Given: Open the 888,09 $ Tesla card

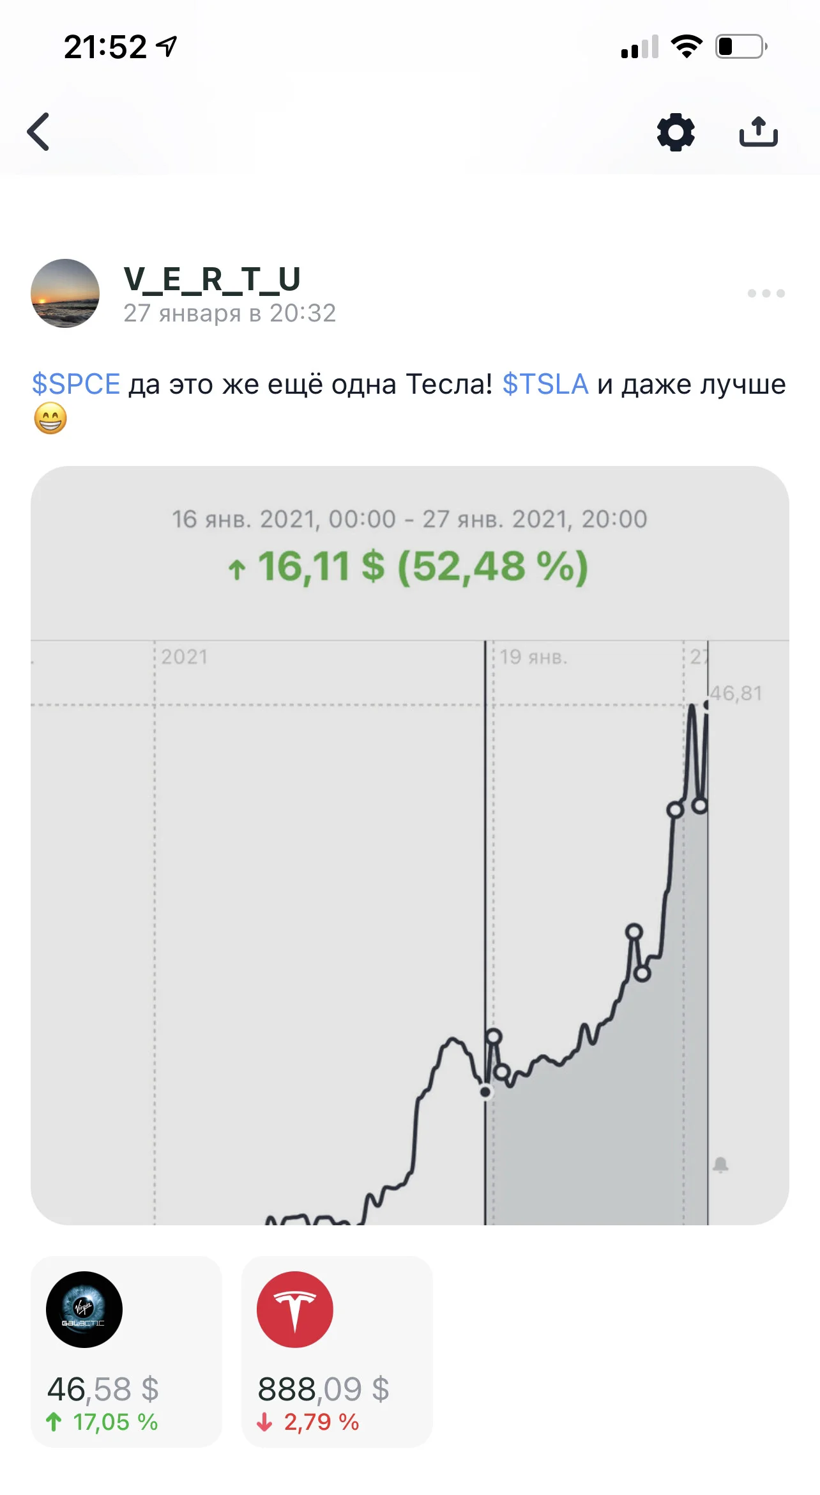Looking at the screenshot, I should click(337, 1351).
